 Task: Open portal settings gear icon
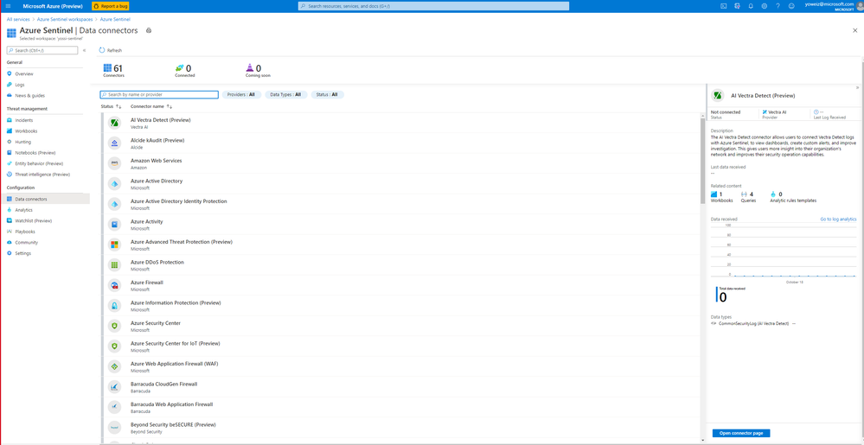coord(765,6)
